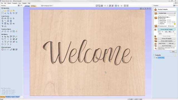Viewport: 178px width, 100px height.
Task: Toggle the Draw tool checkbox
Action: pos(169,26)
